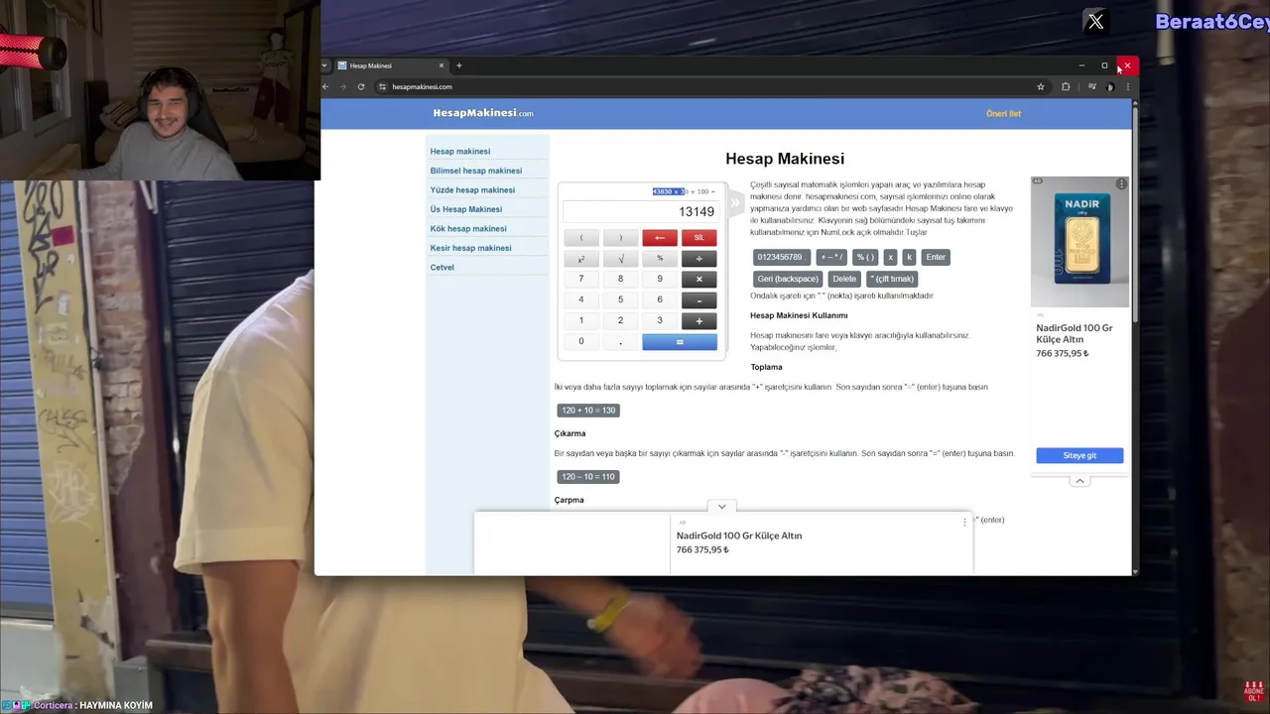Click the calculator minus key

698,299
